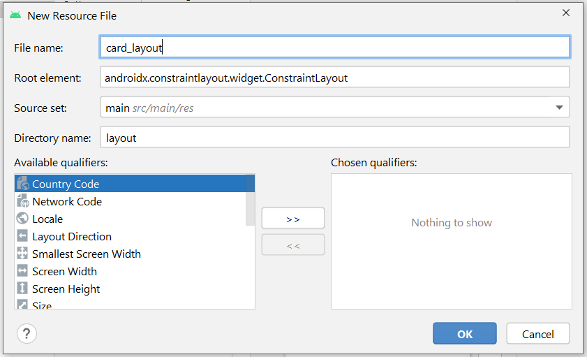
Task: Add selected qualifier with >> button
Action: pos(293,219)
